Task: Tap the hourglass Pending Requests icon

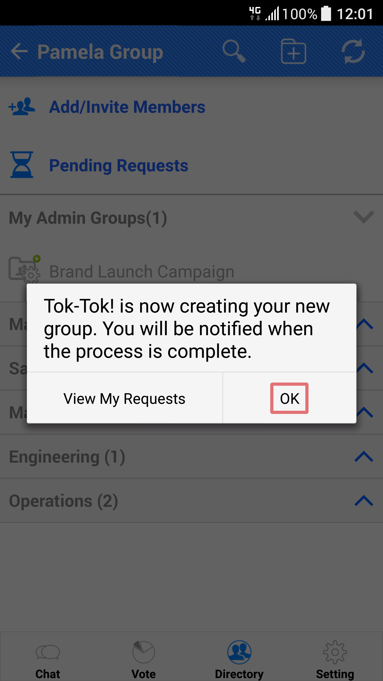Action: [22, 165]
